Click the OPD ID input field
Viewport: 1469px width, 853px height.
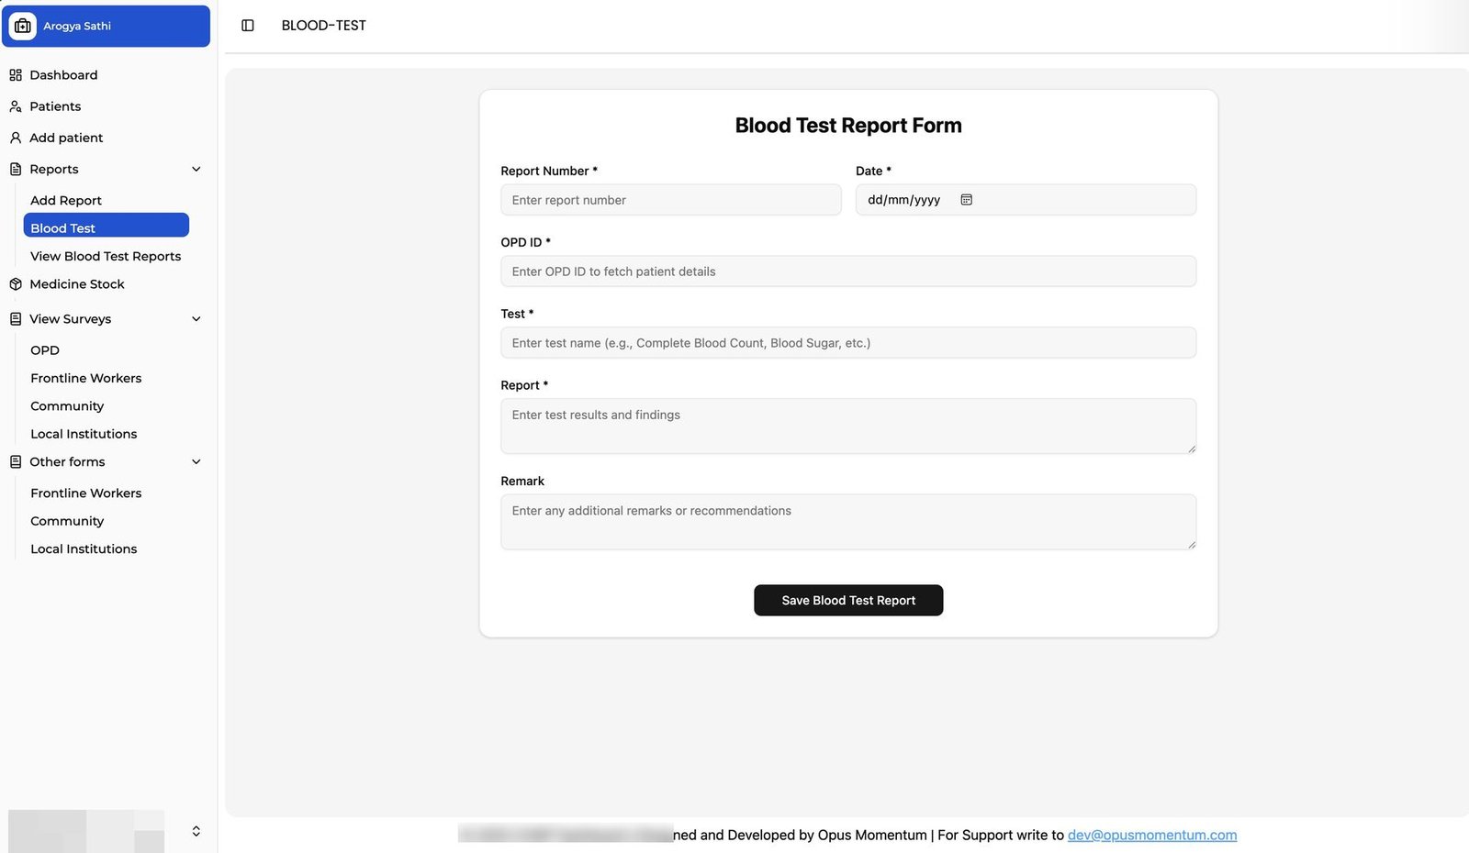tap(848, 271)
